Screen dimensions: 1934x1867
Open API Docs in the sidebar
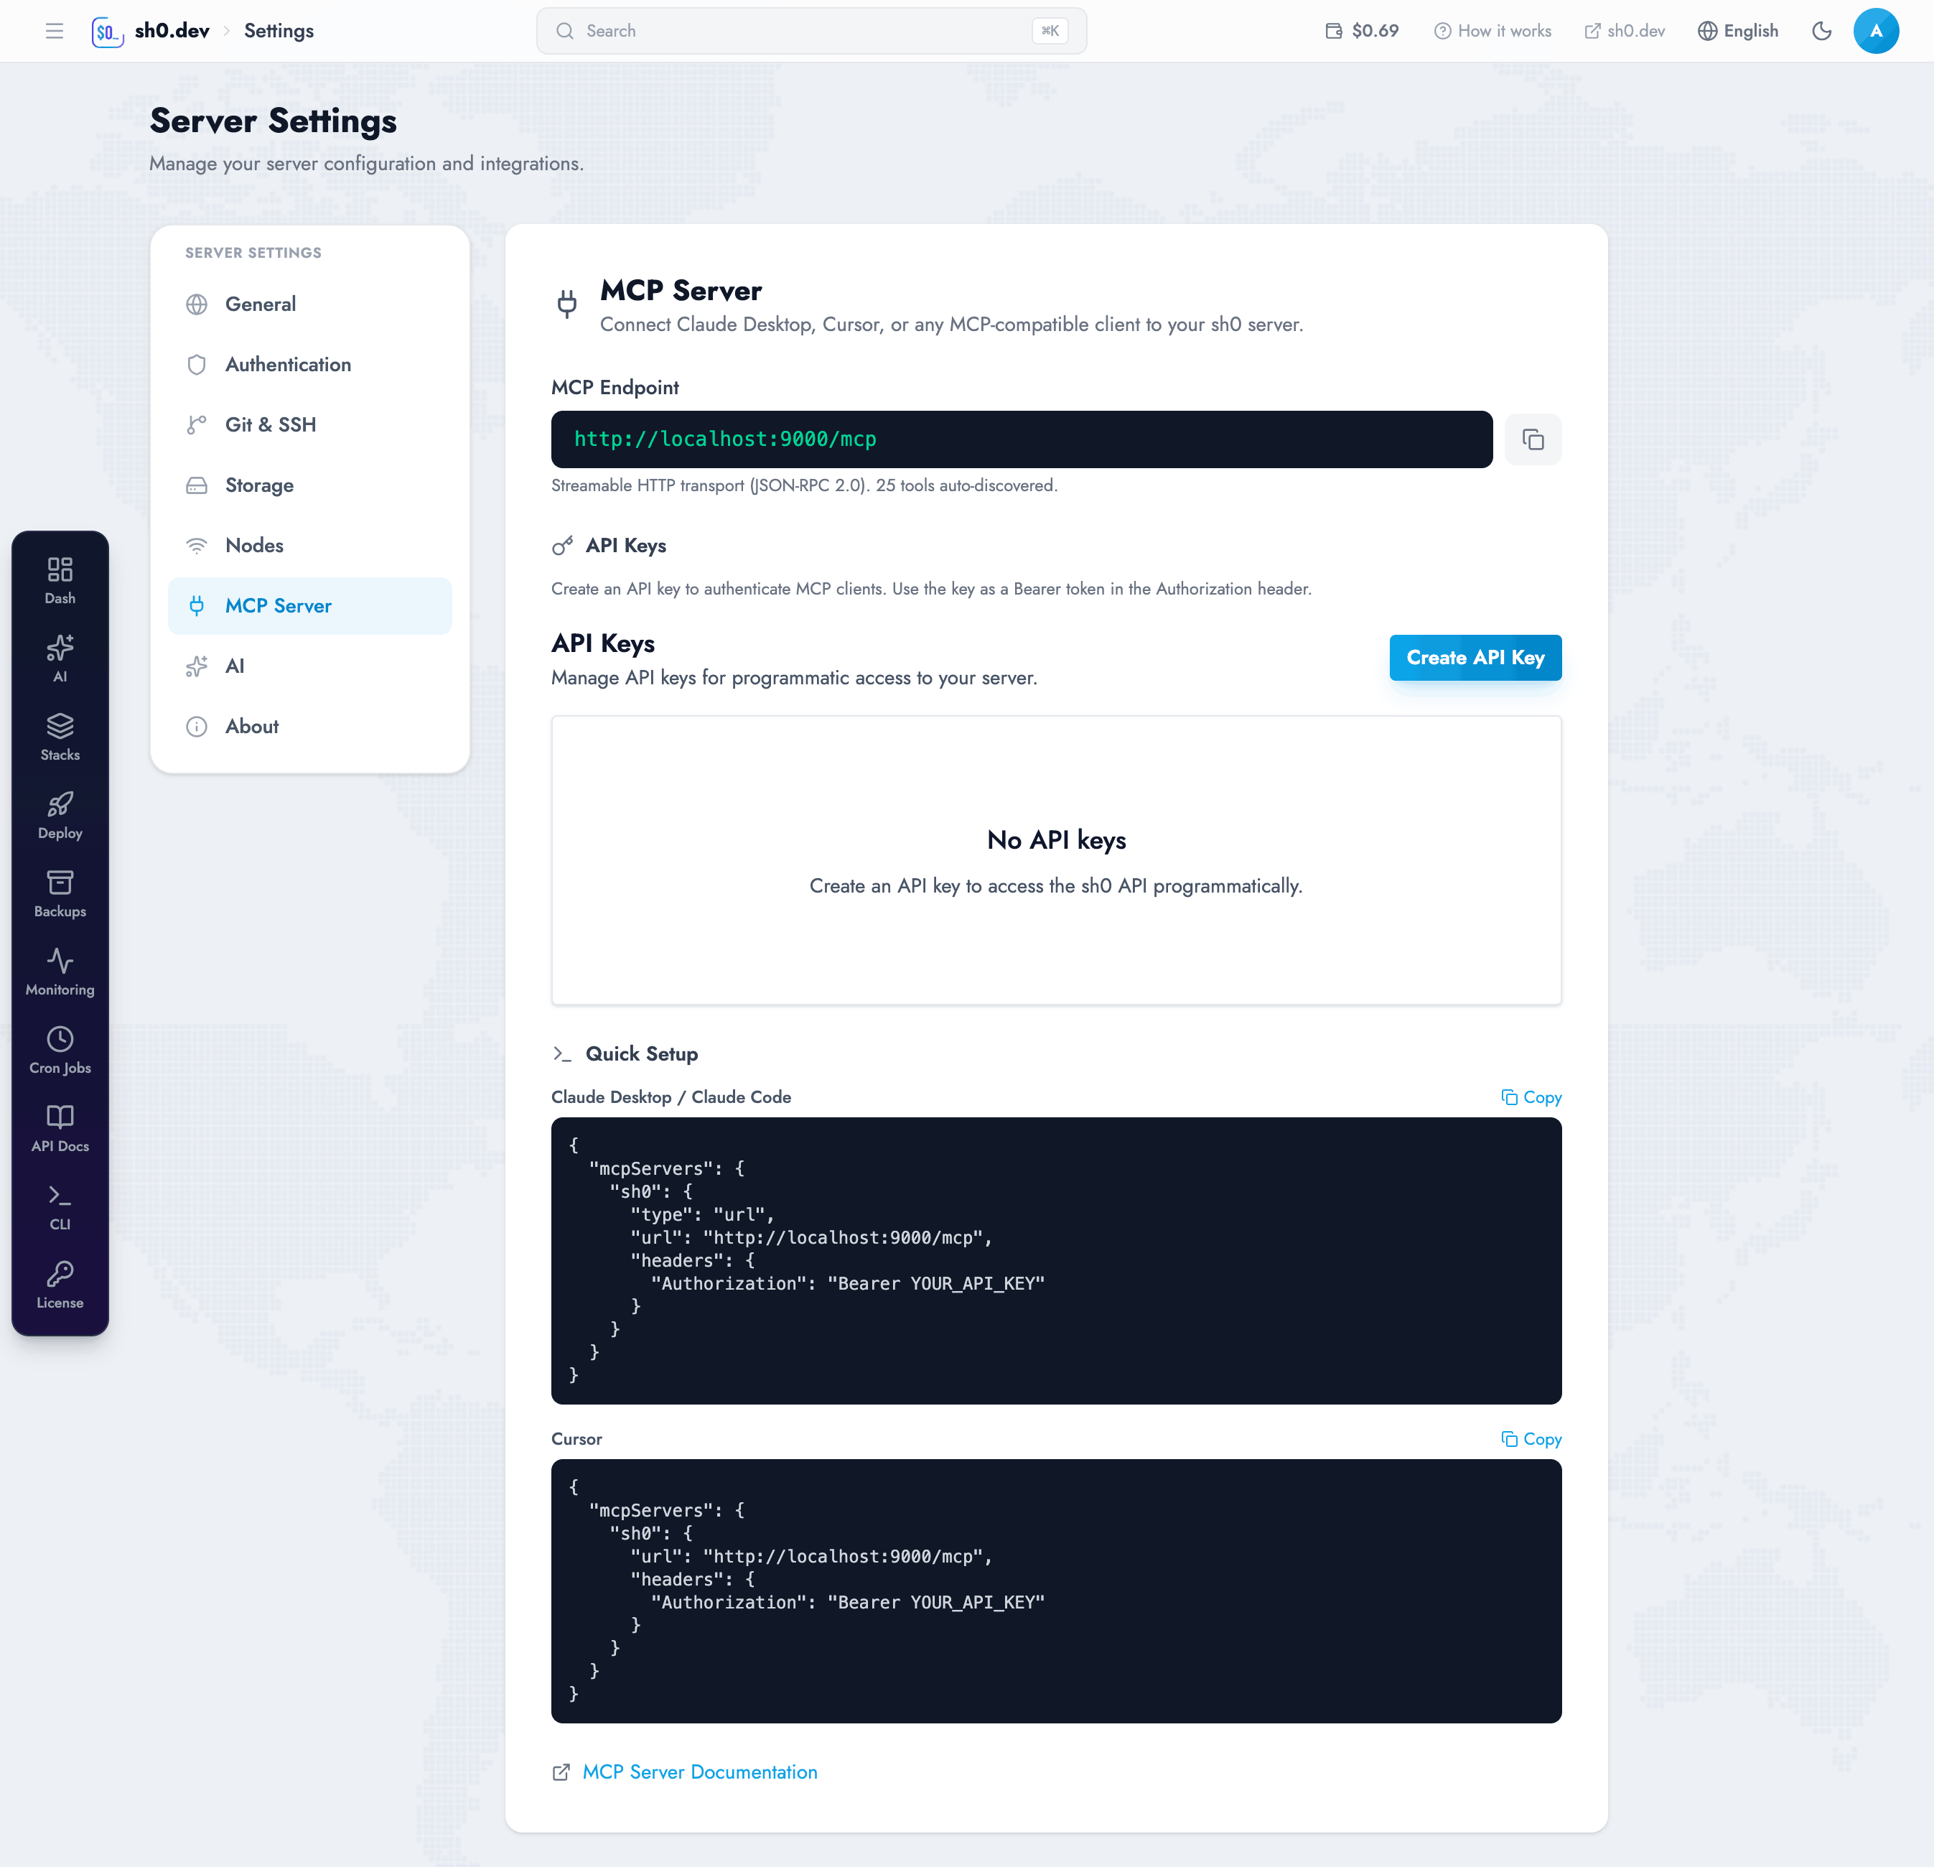(60, 1128)
